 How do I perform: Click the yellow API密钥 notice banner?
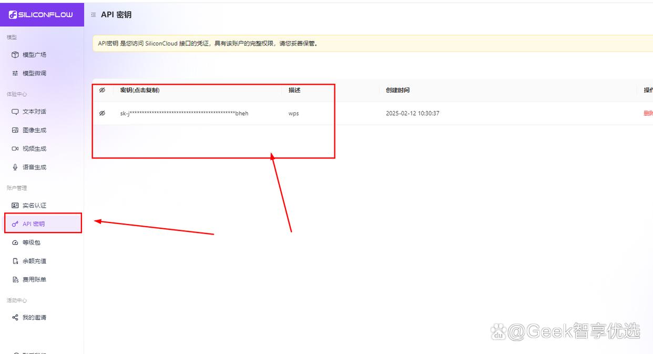(x=373, y=43)
